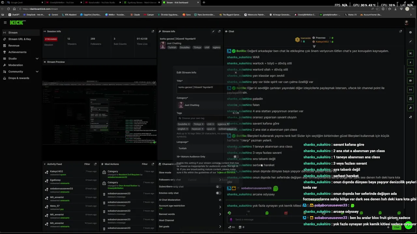Click the note icon in the right sidebar
Screen dimensions: 417x234
410,71
